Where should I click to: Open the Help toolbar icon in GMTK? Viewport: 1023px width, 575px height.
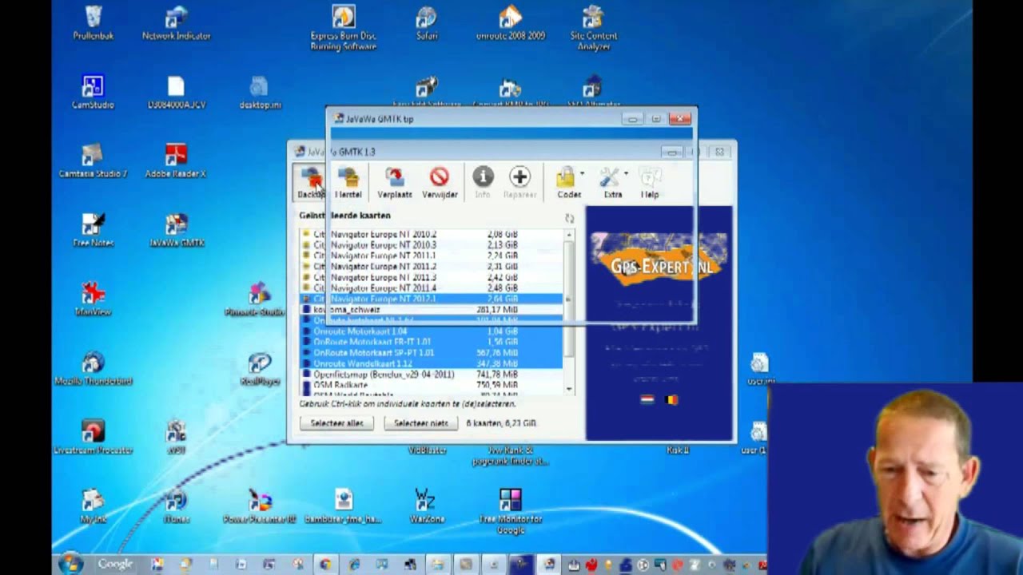[650, 182]
